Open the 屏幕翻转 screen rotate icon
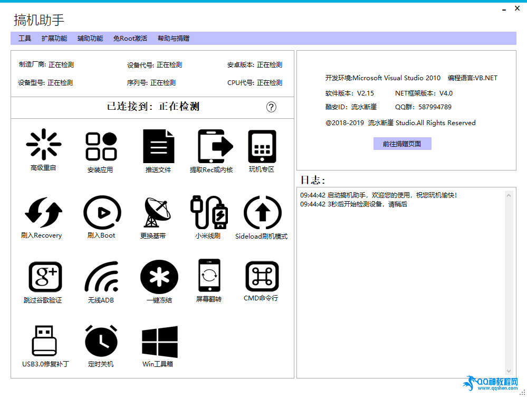This screenshot has width=527, height=397. [x=209, y=275]
